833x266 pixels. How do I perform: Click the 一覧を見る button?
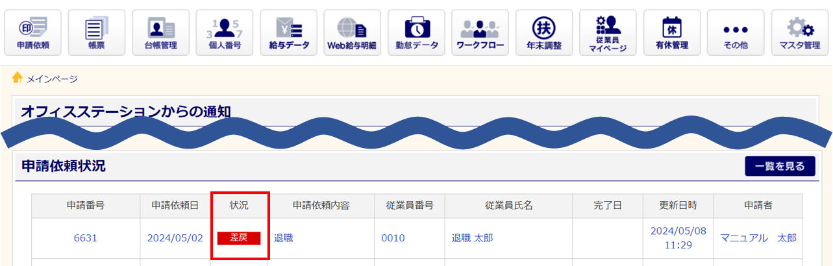coord(780,166)
